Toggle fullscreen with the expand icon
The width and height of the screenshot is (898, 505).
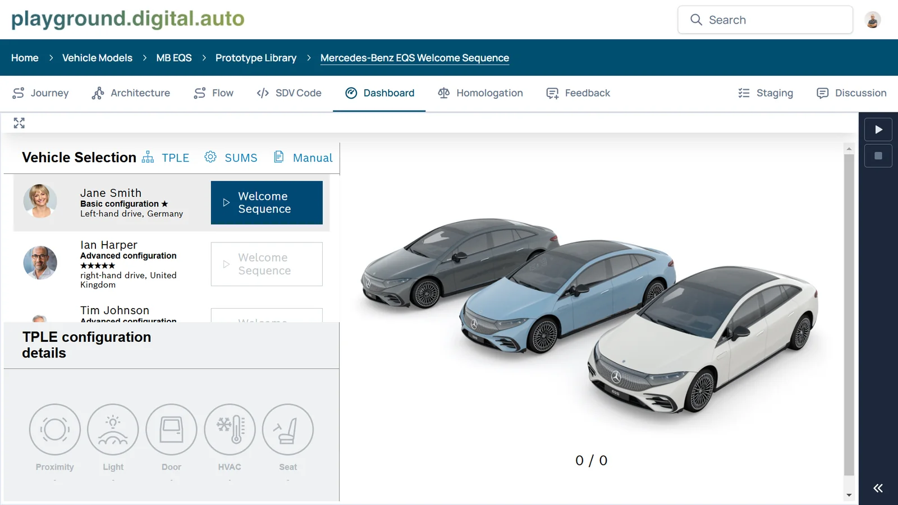click(19, 123)
